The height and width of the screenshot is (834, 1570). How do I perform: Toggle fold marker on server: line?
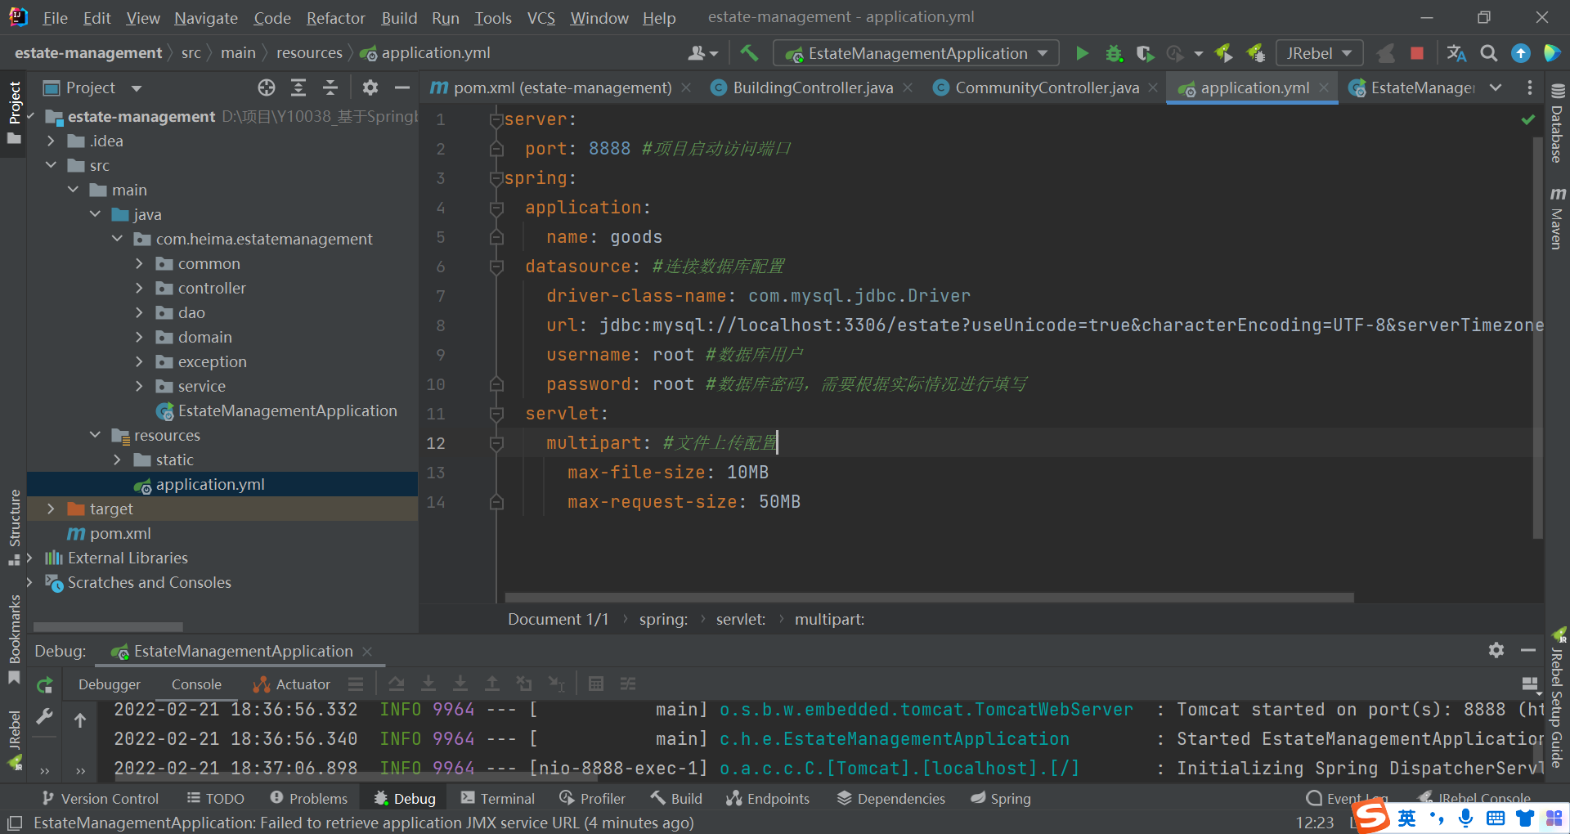pyautogui.click(x=496, y=119)
